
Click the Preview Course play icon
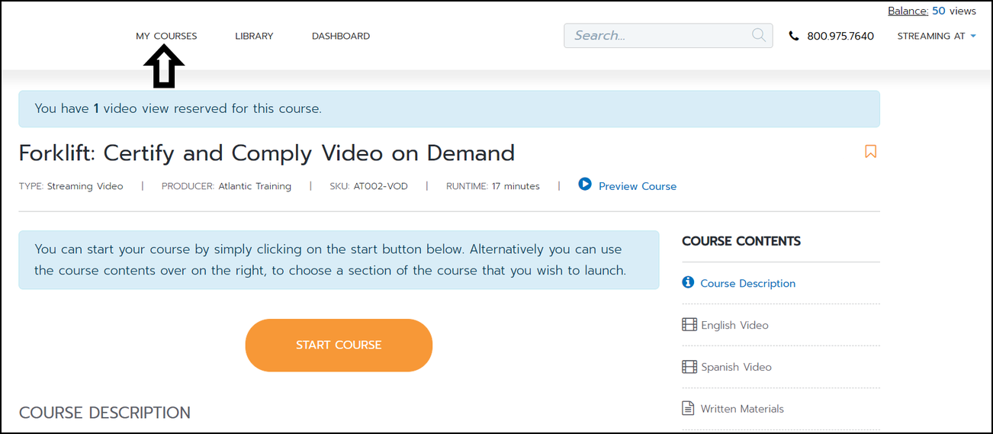click(x=585, y=184)
